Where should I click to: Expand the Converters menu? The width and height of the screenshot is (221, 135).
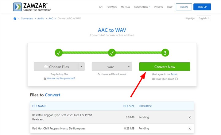click(x=142, y=7)
